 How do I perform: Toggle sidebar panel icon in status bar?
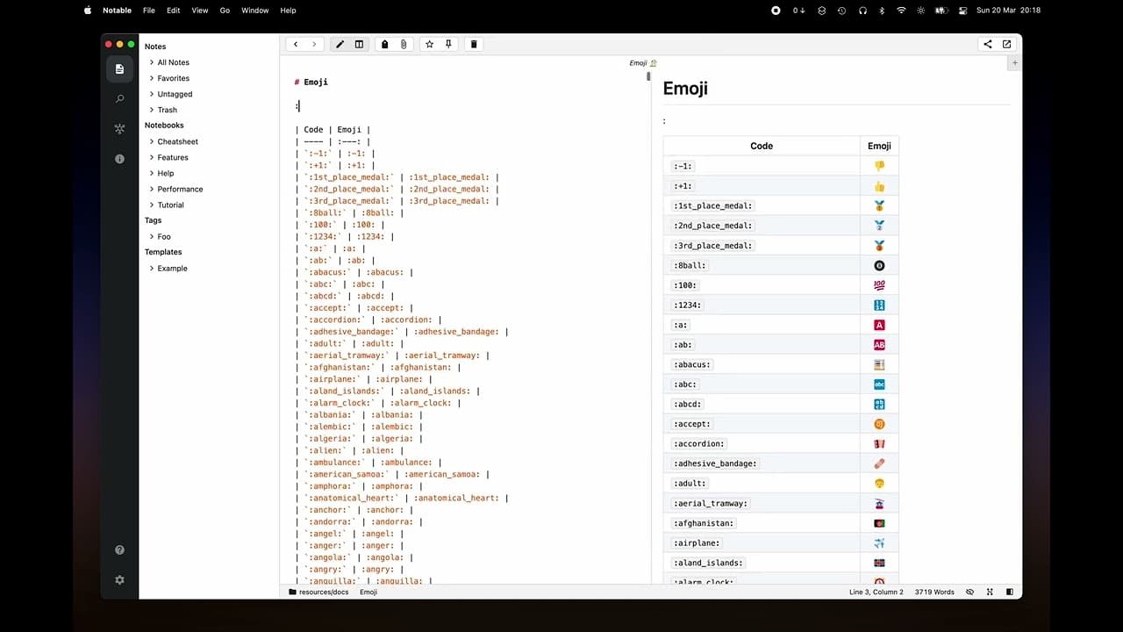click(x=1010, y=592)
